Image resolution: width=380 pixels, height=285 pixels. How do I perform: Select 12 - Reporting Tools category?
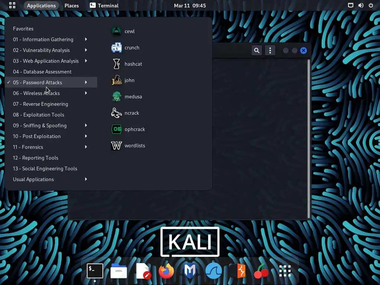click(51, 158)
